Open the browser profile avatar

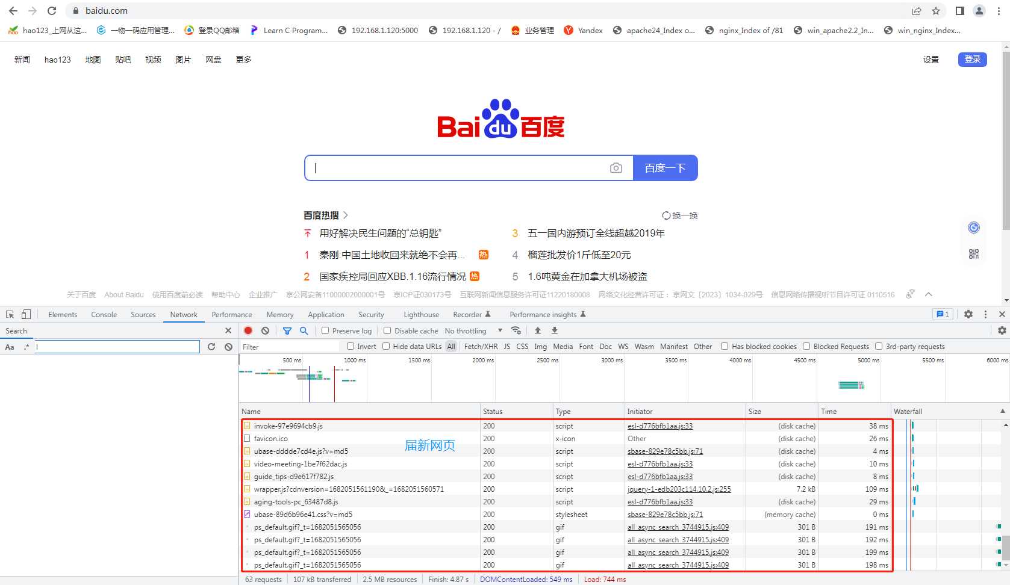click(x=979, y=11)
